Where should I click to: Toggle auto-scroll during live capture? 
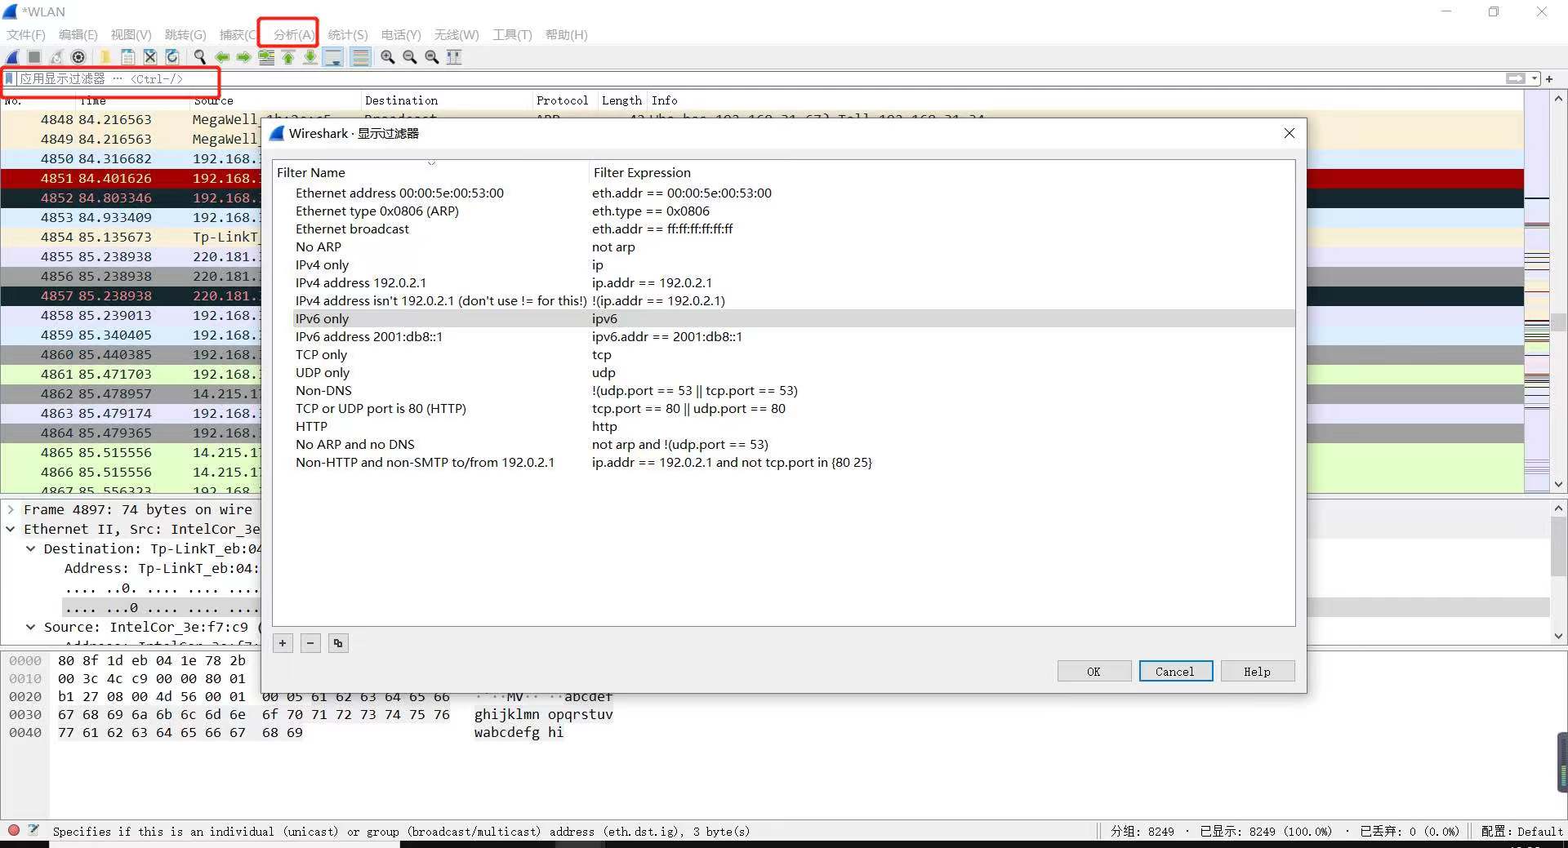[332, 57]
